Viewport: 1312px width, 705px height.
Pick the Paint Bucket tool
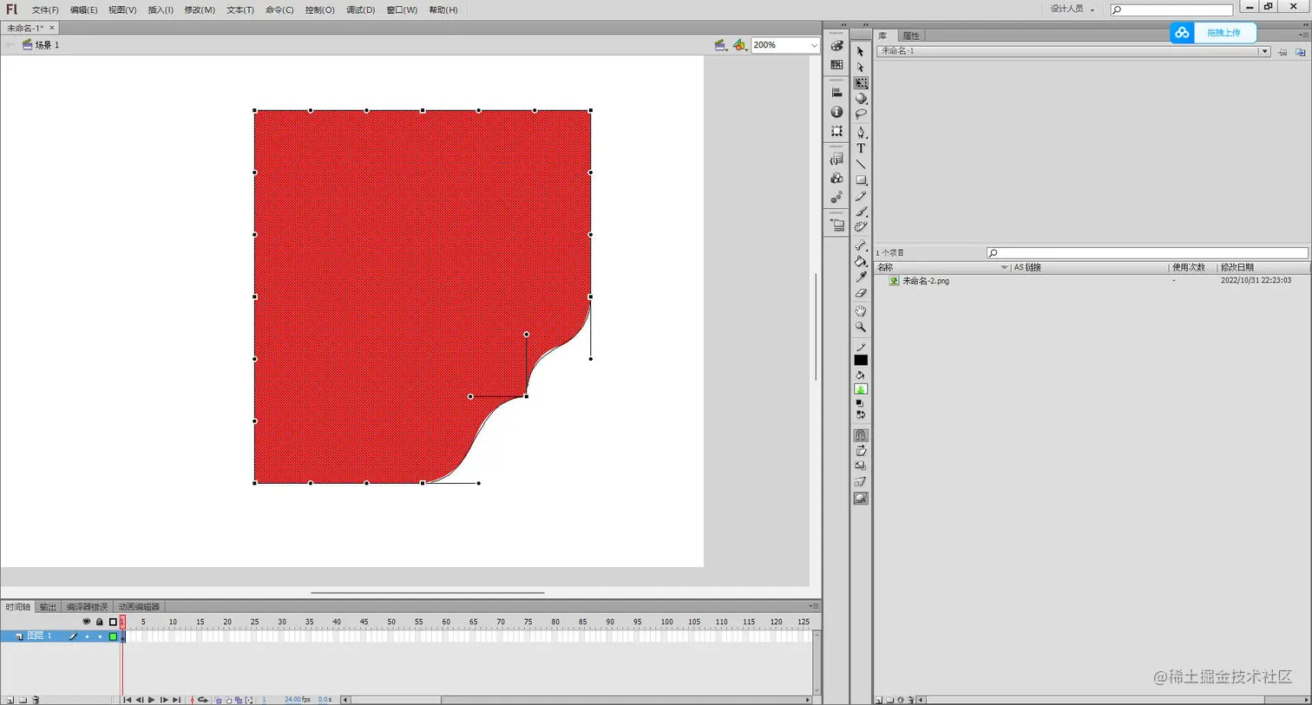click(x=861, y=261)
